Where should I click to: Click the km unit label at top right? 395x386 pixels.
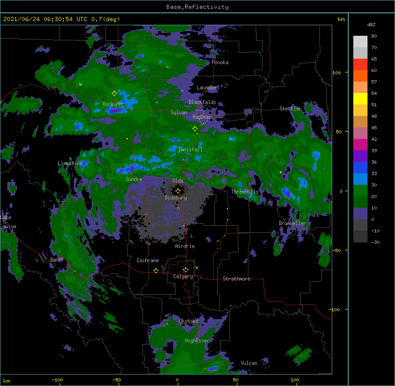(x=341, y=19)
